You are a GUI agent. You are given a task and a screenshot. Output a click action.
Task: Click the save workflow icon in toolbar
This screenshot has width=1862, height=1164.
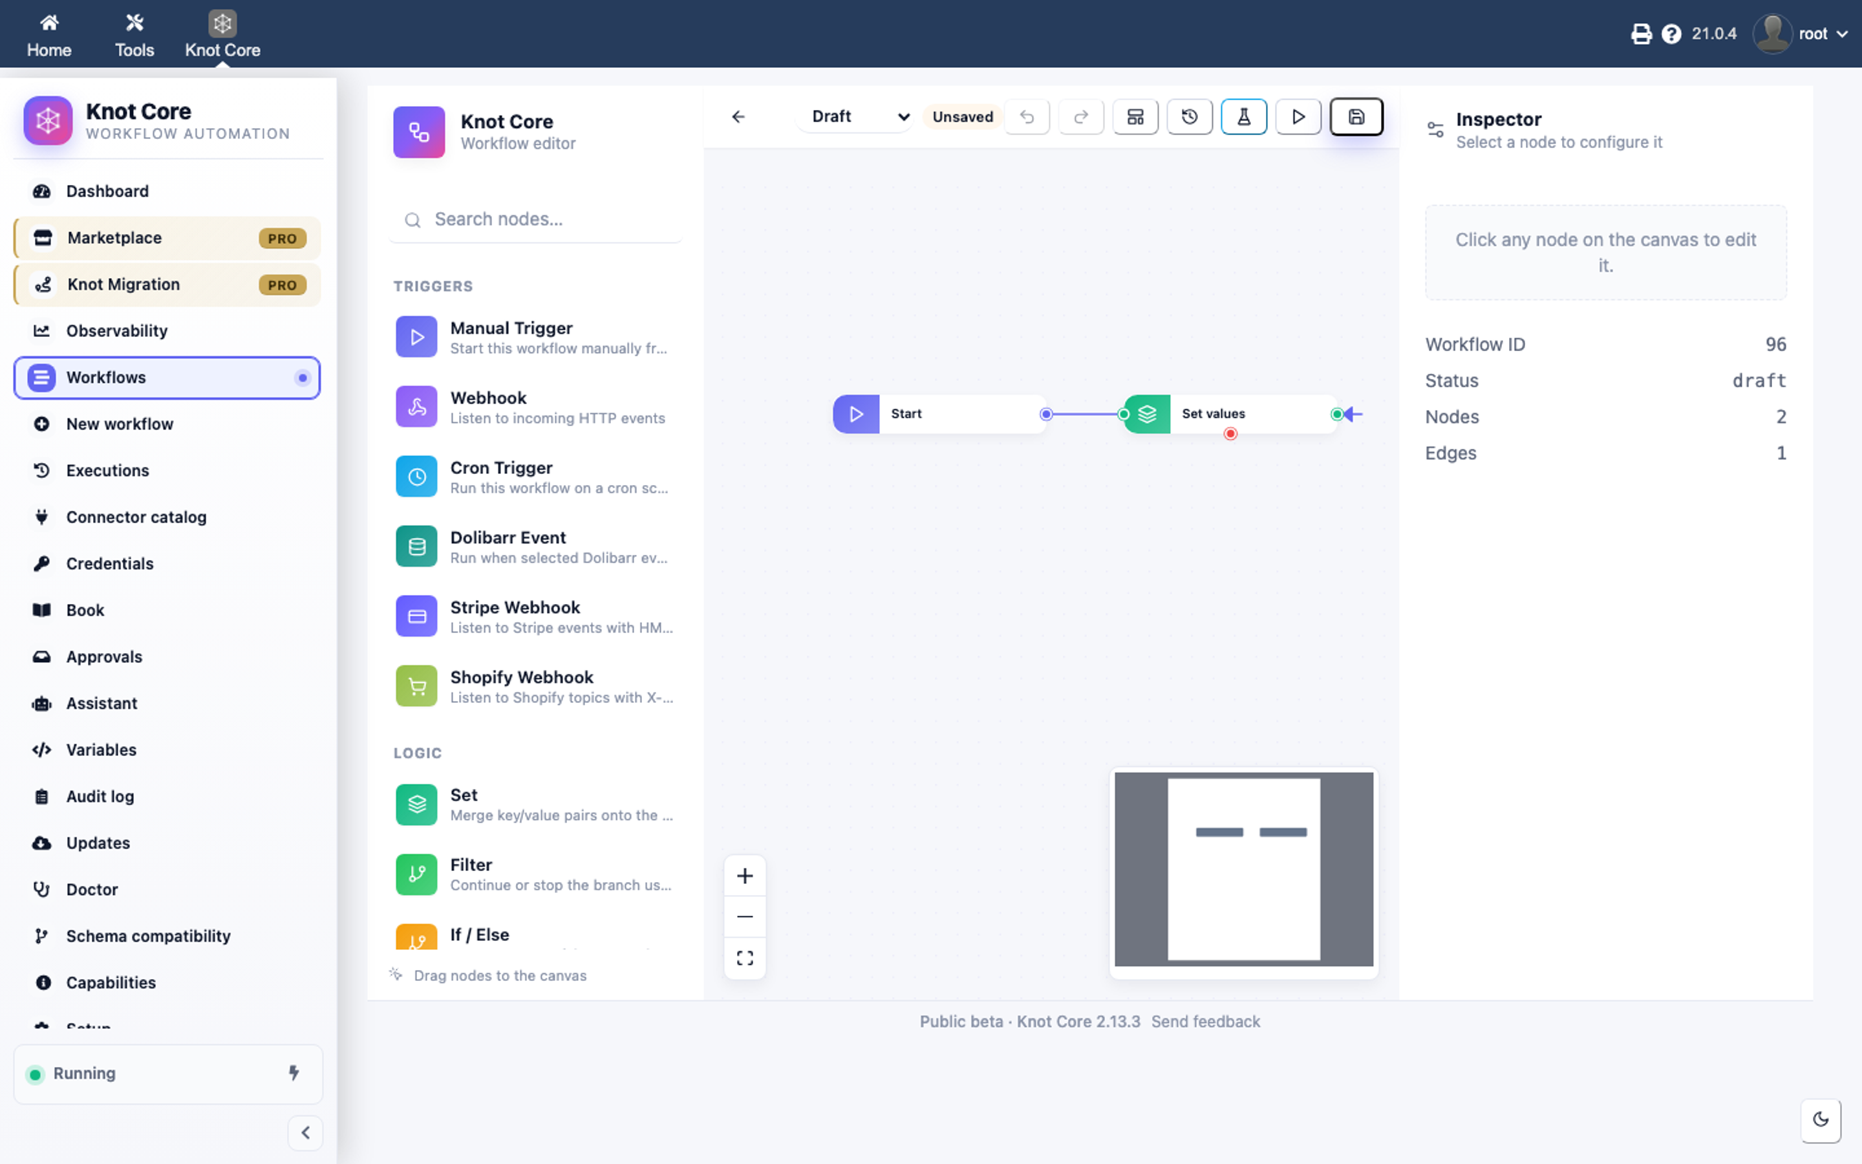coord(1356,117)
